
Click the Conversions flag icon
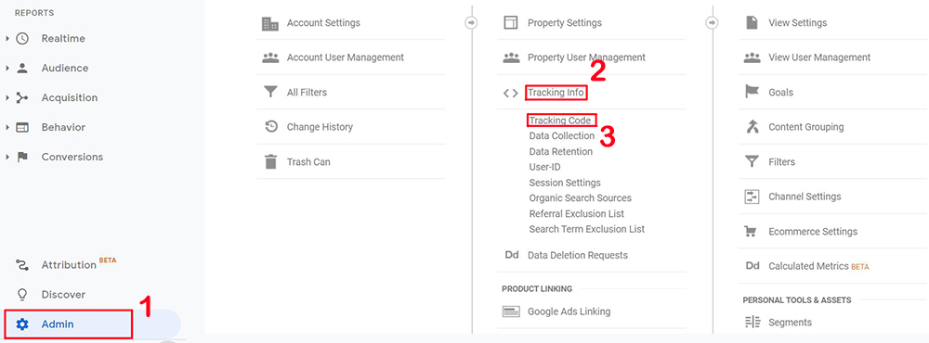click(22, 157)
